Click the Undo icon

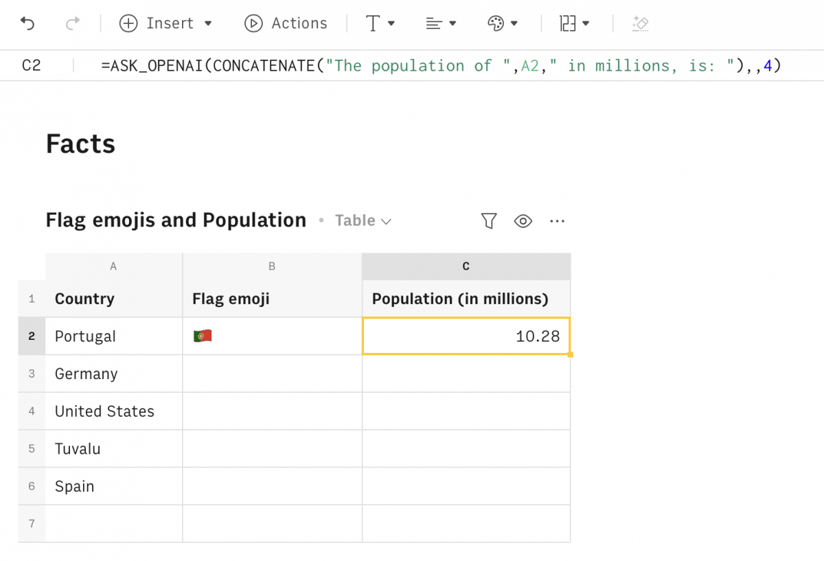pos(27,23)
